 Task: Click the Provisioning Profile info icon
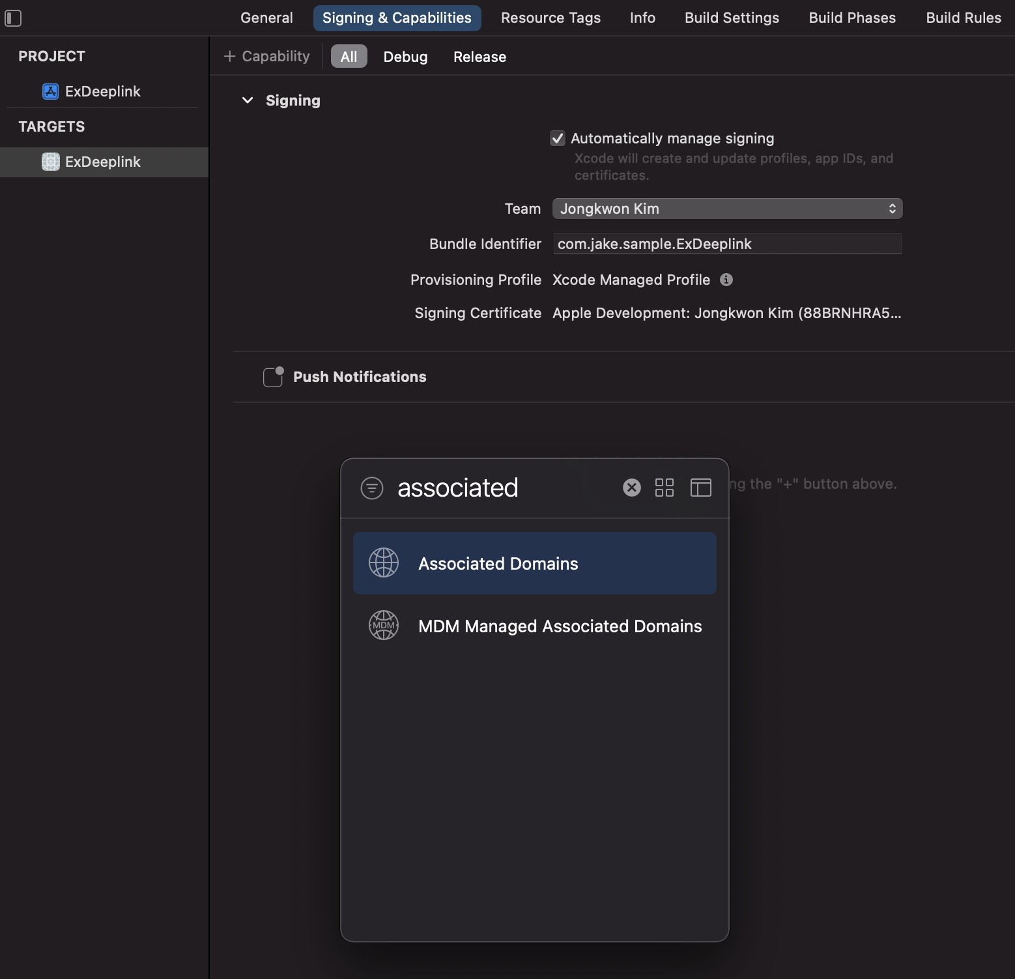pyautogui.click(x=726, y=280)
